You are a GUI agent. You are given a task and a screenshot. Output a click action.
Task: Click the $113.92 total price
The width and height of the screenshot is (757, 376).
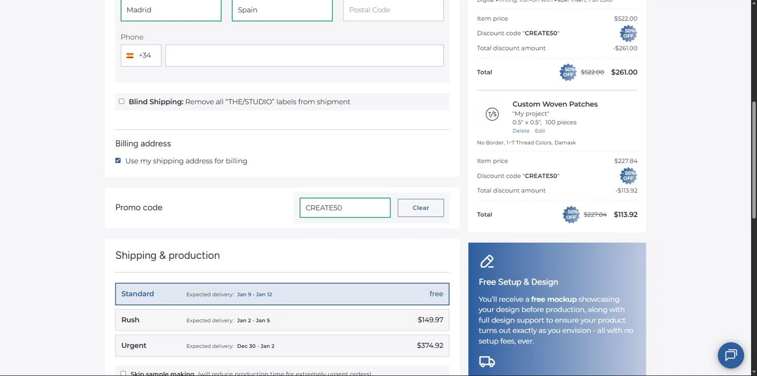point(625,214)
